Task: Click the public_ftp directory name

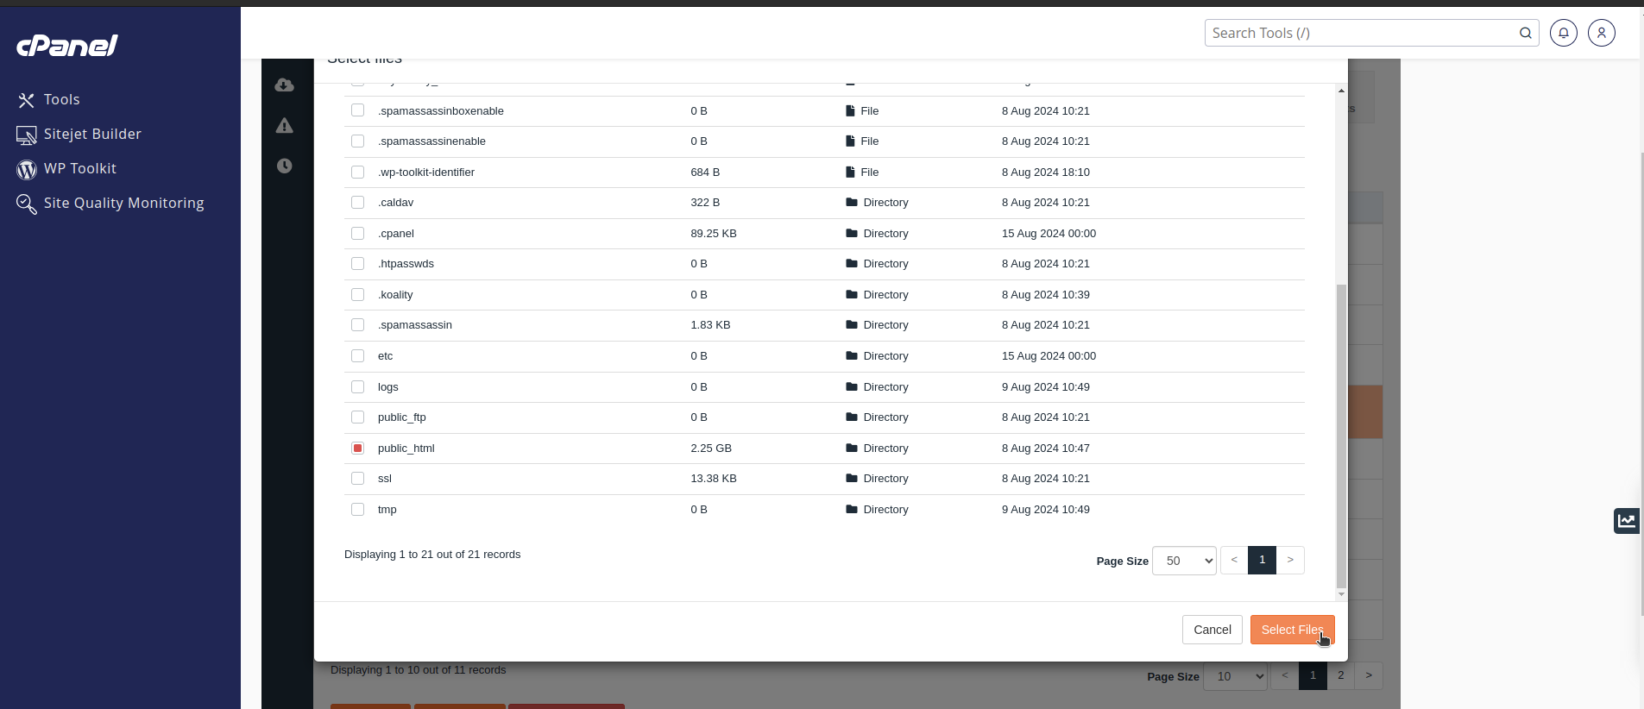Action: [402, 417]
